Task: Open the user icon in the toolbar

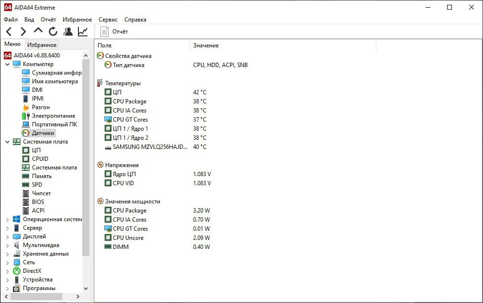Action: [68, 32]
